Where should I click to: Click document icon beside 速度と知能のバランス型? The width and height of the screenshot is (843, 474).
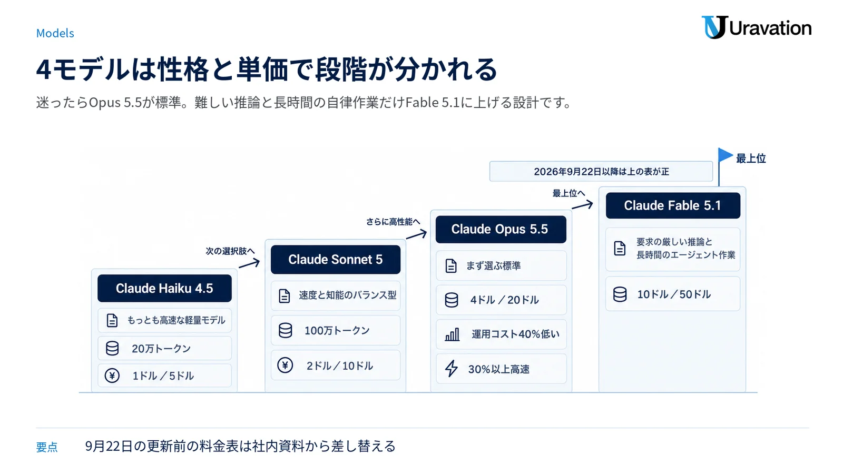pyautogui.click(x=285, y=295)
